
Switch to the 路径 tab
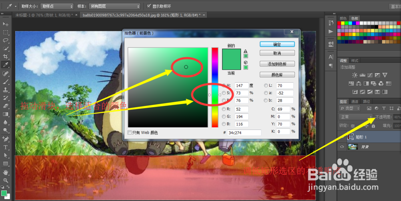(x=367, y=102)
